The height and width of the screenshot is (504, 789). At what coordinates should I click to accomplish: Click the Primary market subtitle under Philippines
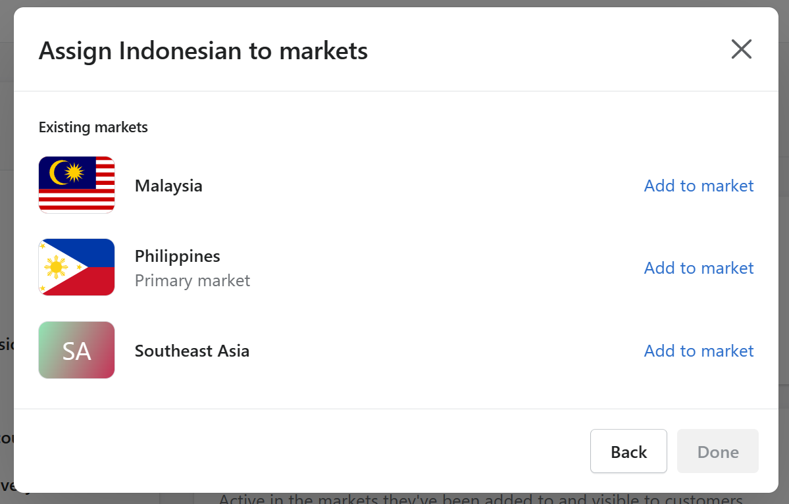[192, 280]
